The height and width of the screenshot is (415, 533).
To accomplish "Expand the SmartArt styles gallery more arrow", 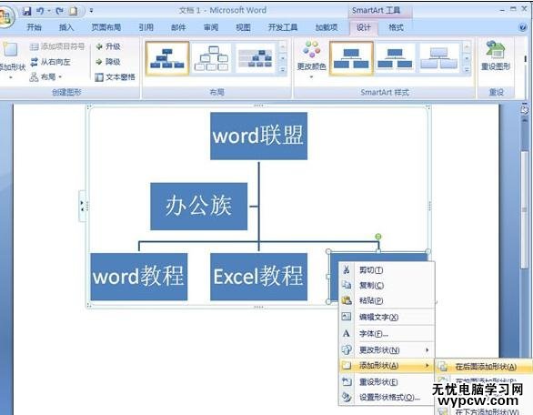I will 467,70.
